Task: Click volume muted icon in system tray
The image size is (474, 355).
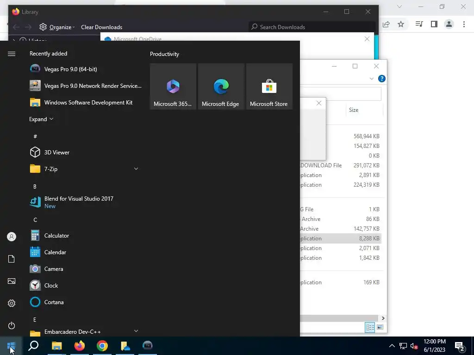Action: point(414,346)
